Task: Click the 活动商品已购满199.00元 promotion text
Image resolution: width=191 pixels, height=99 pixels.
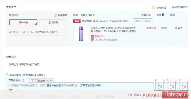Action: point(105,21)
